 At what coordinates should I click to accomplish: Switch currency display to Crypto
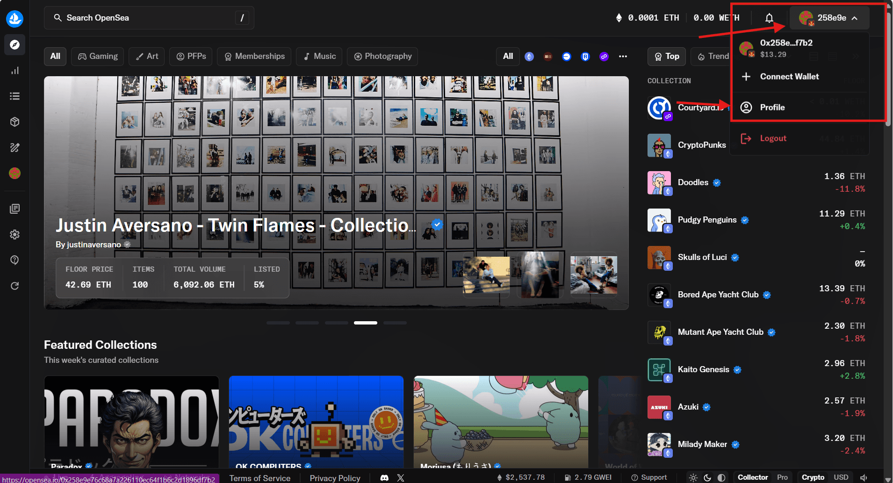813,477
